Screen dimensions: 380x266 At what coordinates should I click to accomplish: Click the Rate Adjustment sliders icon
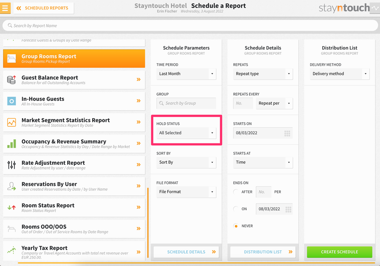coord(12,165)
